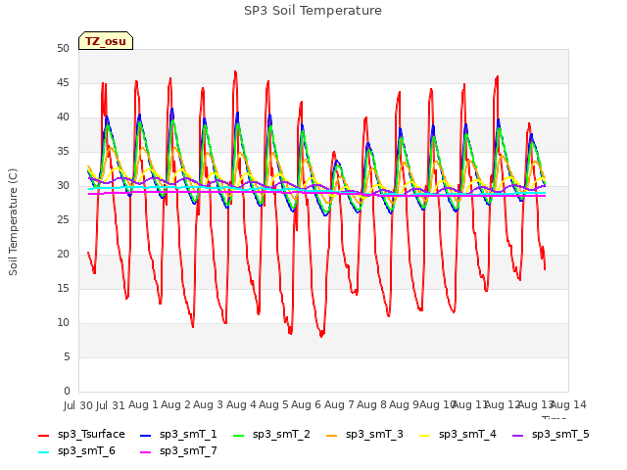Click the Soil Temperature (C) axis label
The width and height of the screenshot is (627, 470).
pos(13,222)
